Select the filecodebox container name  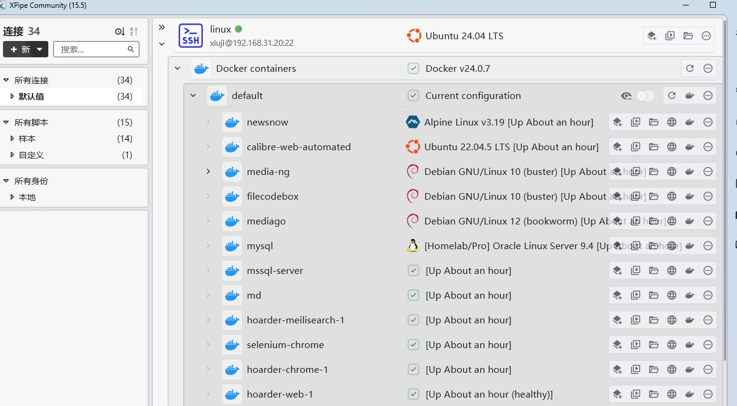tap(273, 196)
